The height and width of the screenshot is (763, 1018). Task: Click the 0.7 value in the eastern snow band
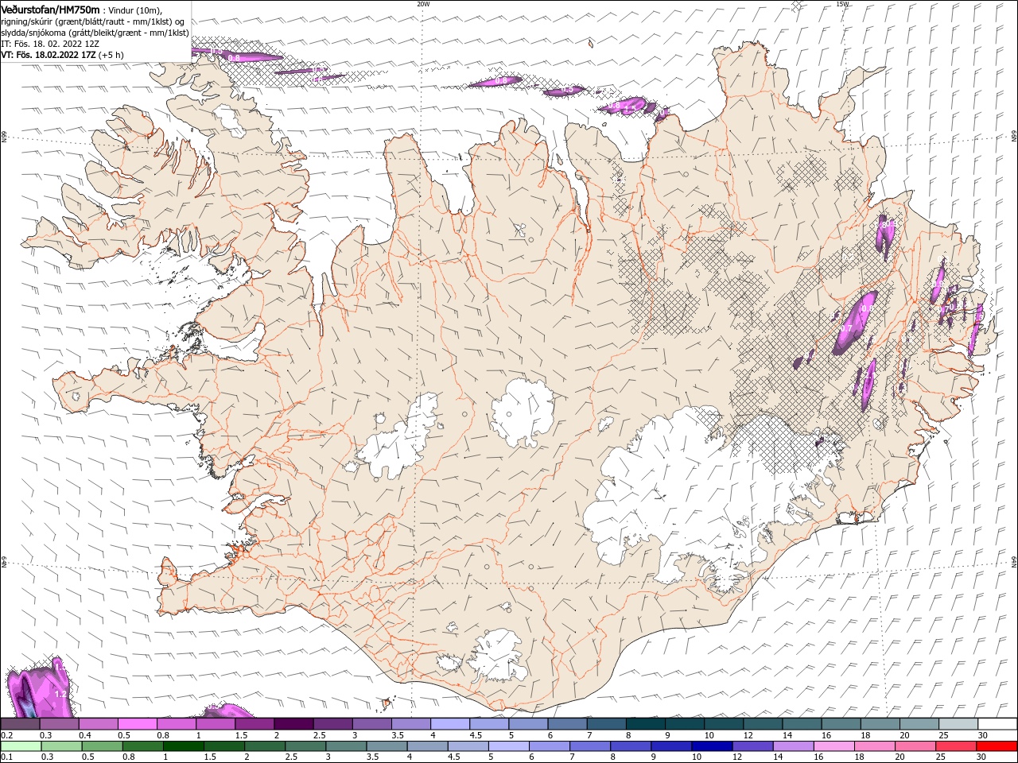point(847,328)
